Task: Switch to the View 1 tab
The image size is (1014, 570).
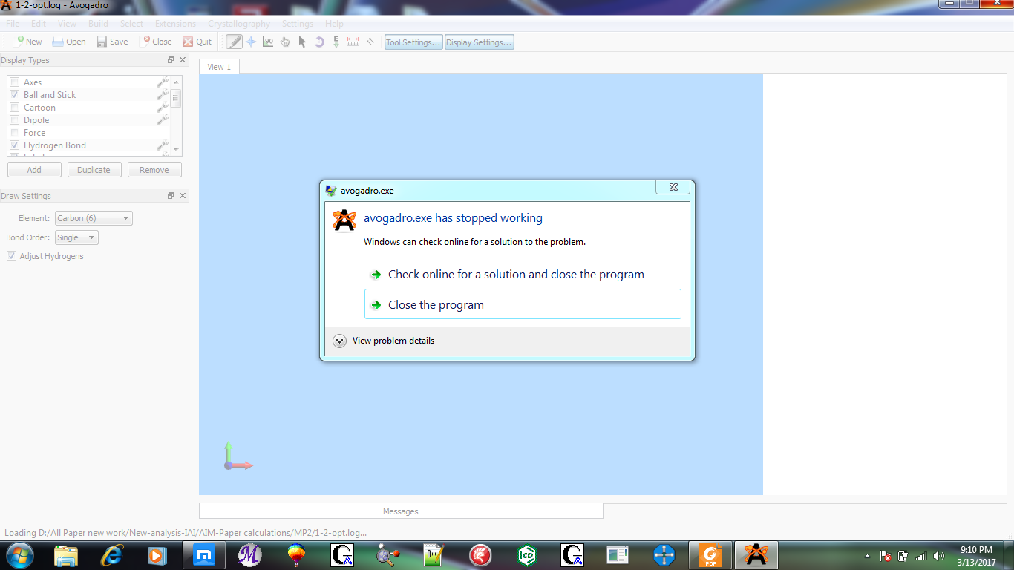Action: pyautogui.click(x=219, y=66)
